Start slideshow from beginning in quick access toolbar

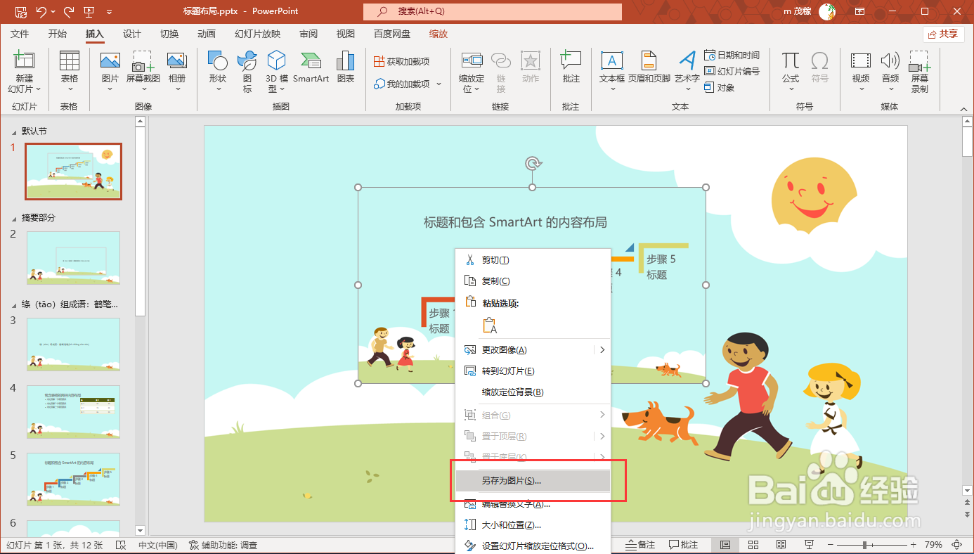89,11
